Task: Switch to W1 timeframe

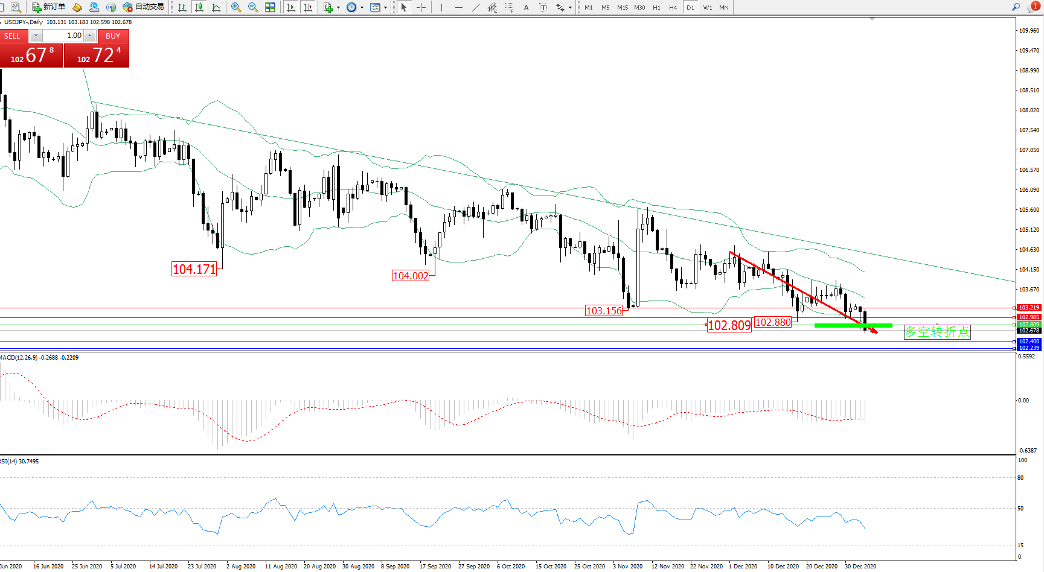Action: [x=708, y=7]
